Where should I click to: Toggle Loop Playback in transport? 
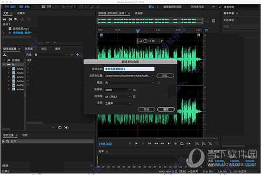click(182, 143)
